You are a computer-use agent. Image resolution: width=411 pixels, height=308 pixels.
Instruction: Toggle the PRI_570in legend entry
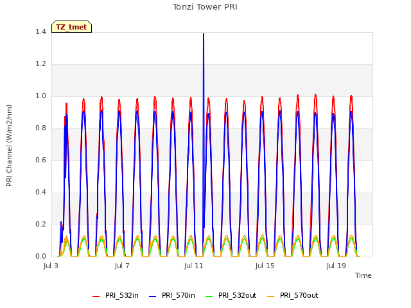(x=172, y=296)
